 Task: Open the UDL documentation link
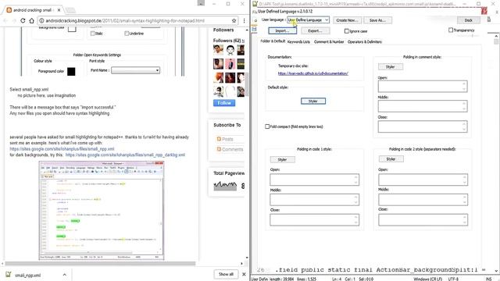312,73
